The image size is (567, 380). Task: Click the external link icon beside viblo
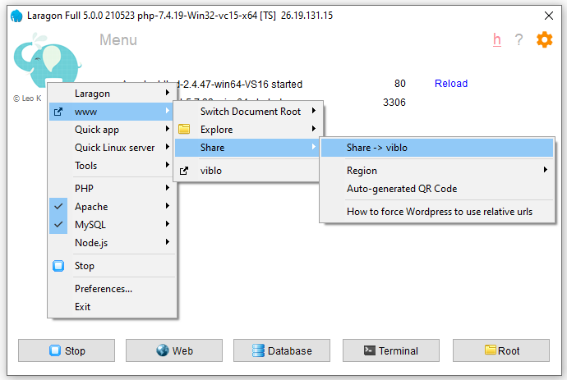click(184, 171)
